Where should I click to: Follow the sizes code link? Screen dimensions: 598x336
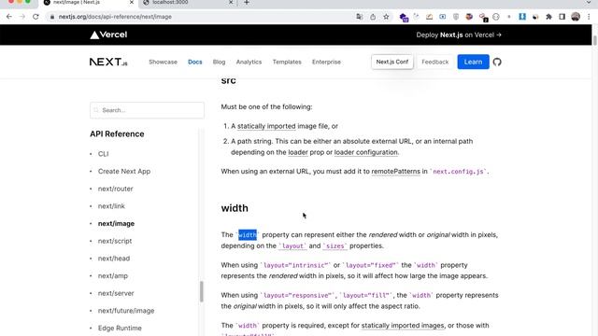[x=335, y=246]
